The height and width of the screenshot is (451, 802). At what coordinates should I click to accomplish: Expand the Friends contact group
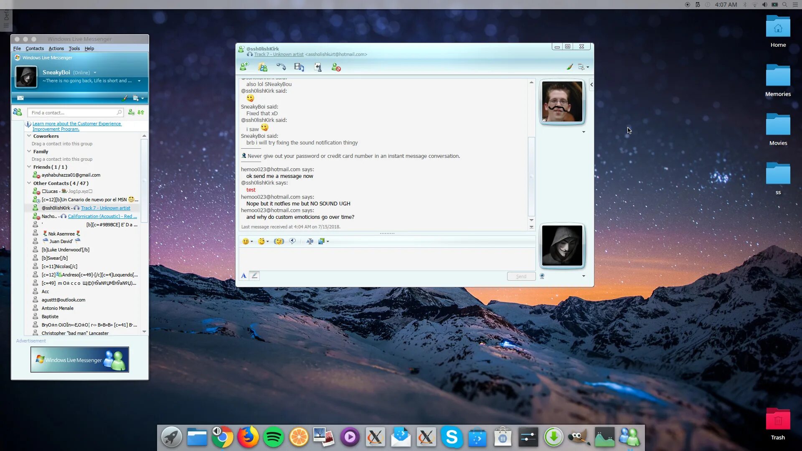(x=29, y=167)
